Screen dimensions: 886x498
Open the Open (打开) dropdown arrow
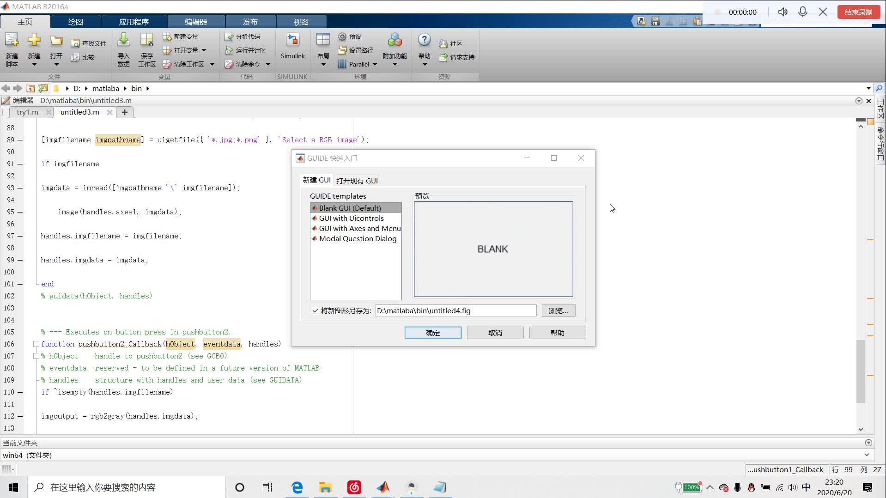[56, 64]
